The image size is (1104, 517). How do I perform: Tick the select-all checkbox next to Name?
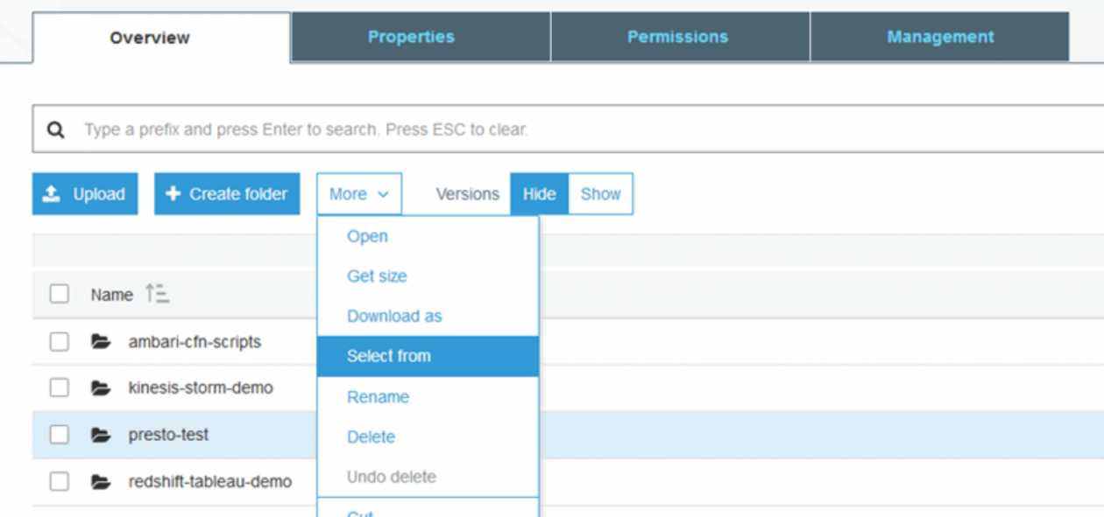59,294
